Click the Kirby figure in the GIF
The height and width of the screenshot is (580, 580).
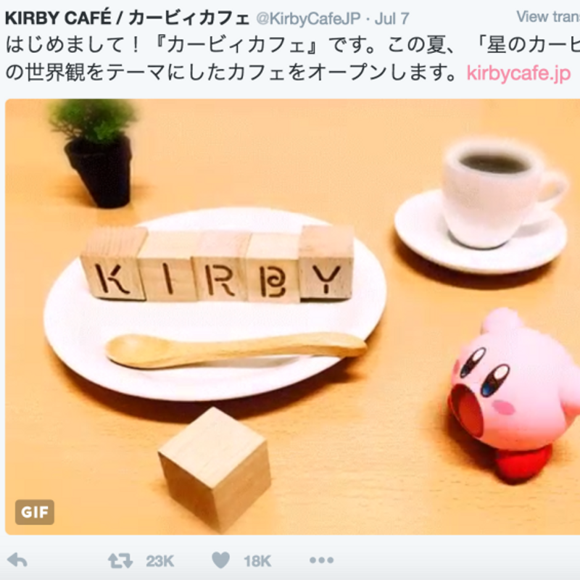(x=514, y=395)
